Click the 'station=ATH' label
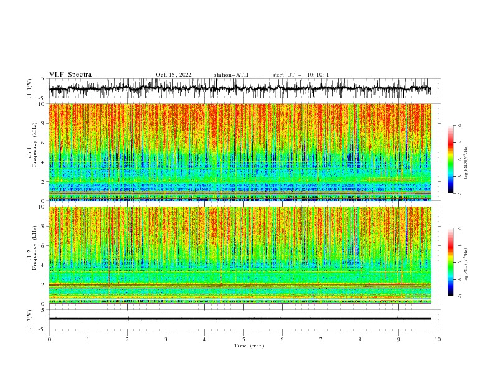493x381 pixels. coord(231,75)
